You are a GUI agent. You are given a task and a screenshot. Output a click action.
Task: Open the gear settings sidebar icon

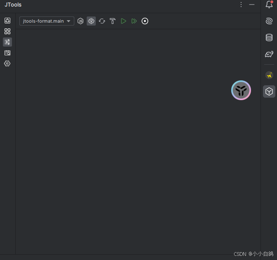[7, 63]
